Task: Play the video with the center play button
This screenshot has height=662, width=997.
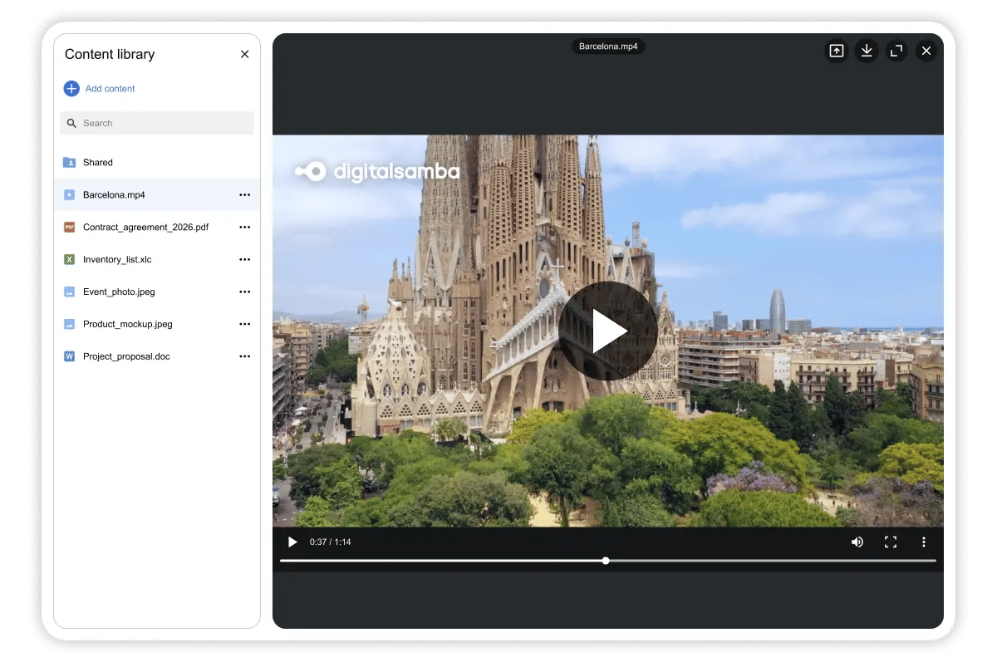Action: [x=608, y=330]
